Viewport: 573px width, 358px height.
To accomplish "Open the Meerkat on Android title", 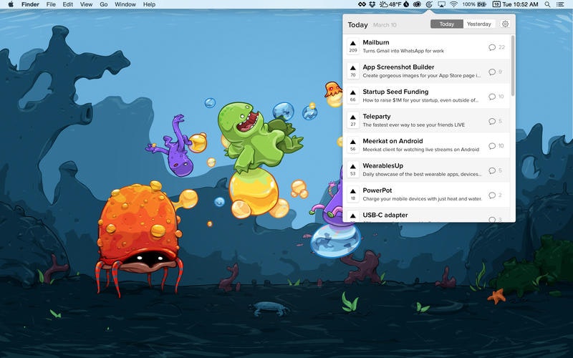I will (393, 141).
